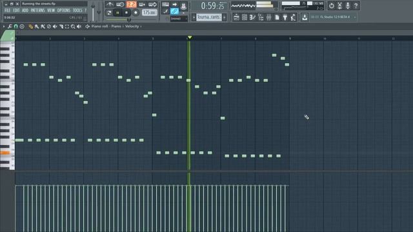The width and height of the screenshot is (413, 232).
Task: Toggle overdub recording mode
Action: (x=142, y=5)
